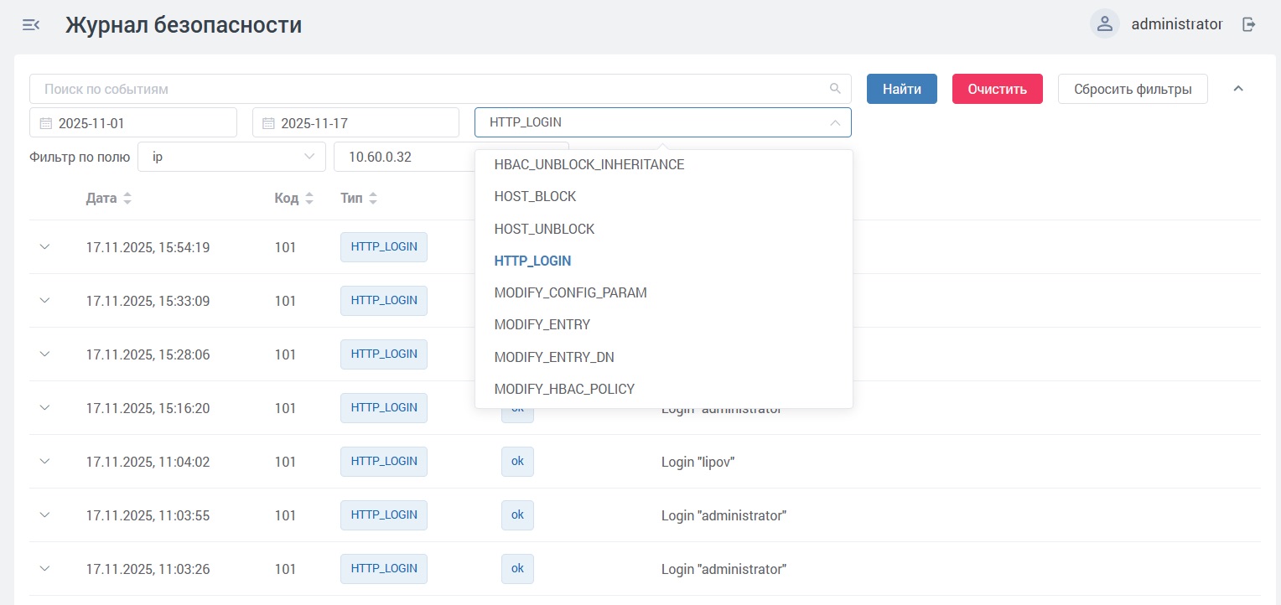Click the Найти button
The width and height of the screenshot is (1281, 605).
point(902,89)
